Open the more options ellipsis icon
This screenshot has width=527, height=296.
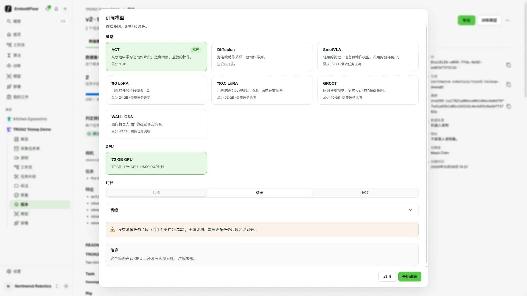(x=508, y=20)
